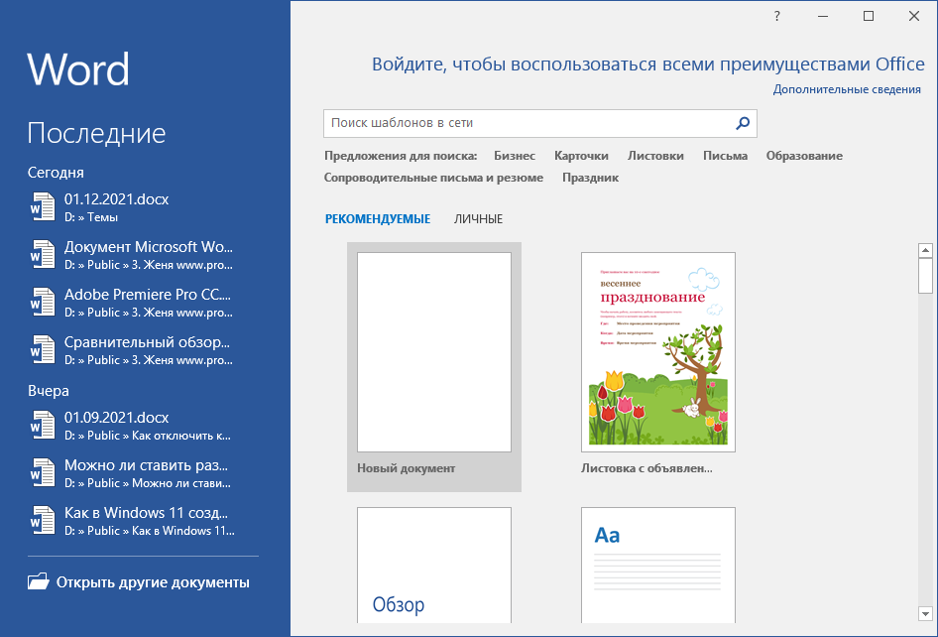This screenshot has height=637, width=938.
Task: Click the Новый документ caption
Action: (407, 468)
